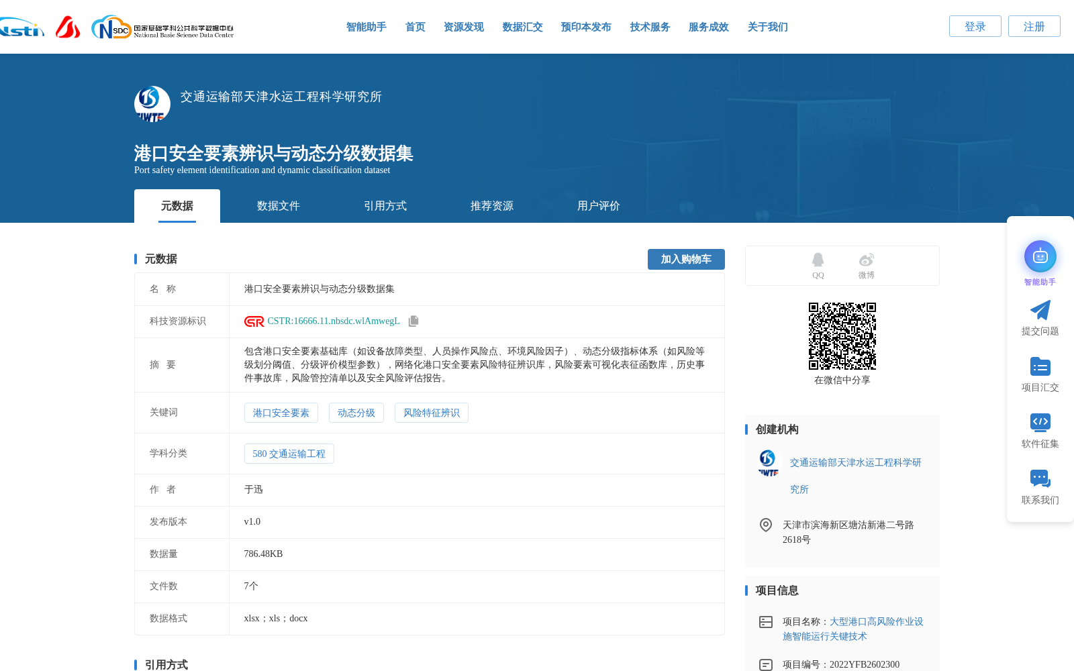1074x671 pixels.
Task: Click the 联系我们 chat bubble icon
Action: click(x=1040, y=478)
